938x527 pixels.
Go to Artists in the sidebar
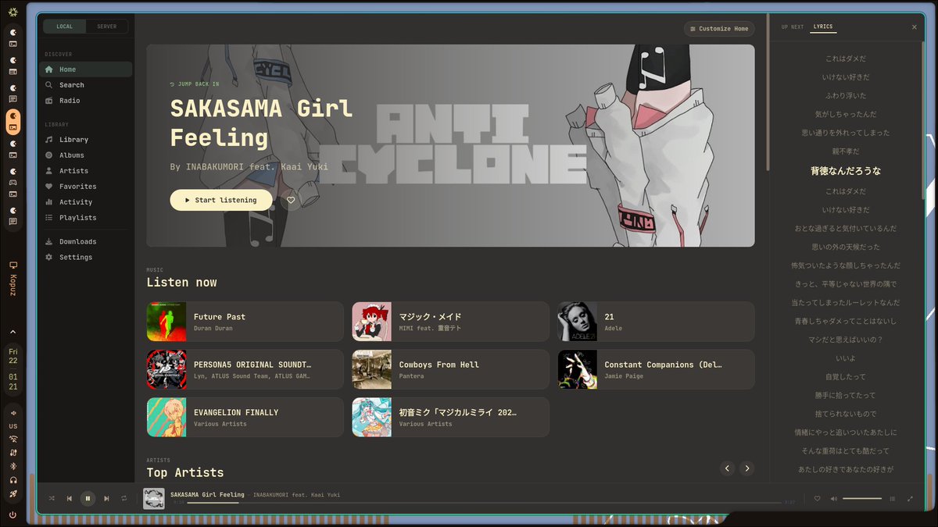click(85, 171)
